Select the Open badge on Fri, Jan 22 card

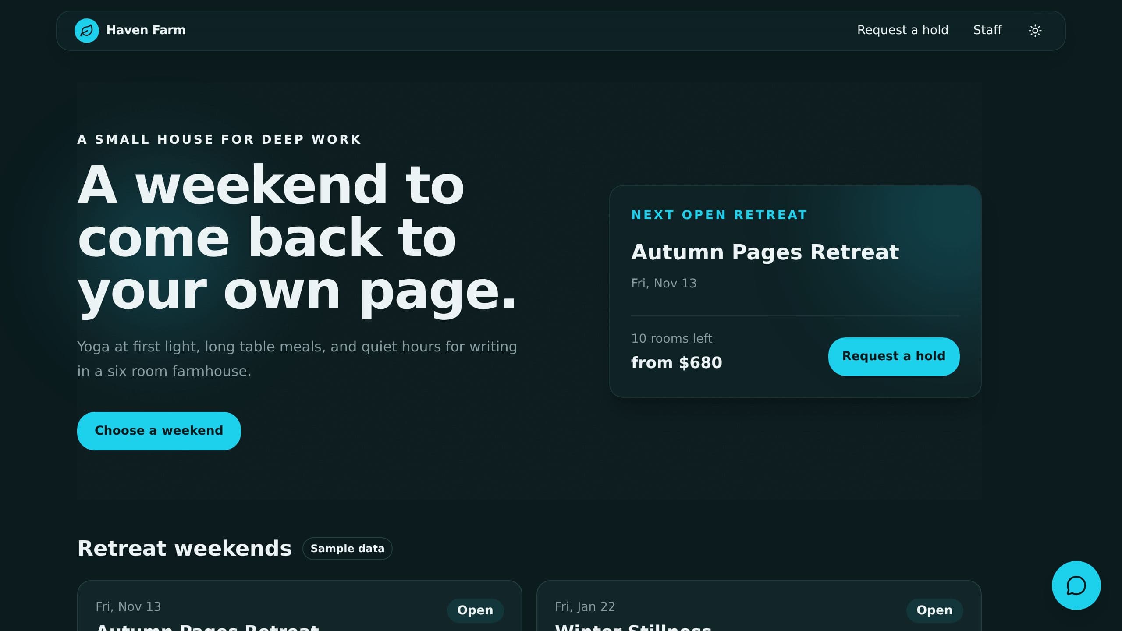tap(934, 610)
